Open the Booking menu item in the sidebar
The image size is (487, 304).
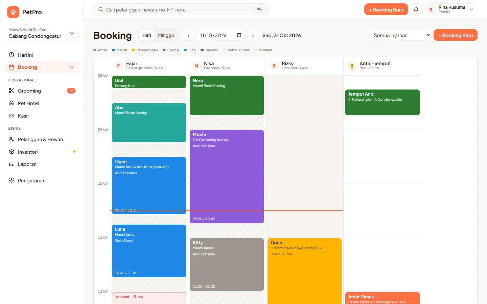[x=42, y=67]
